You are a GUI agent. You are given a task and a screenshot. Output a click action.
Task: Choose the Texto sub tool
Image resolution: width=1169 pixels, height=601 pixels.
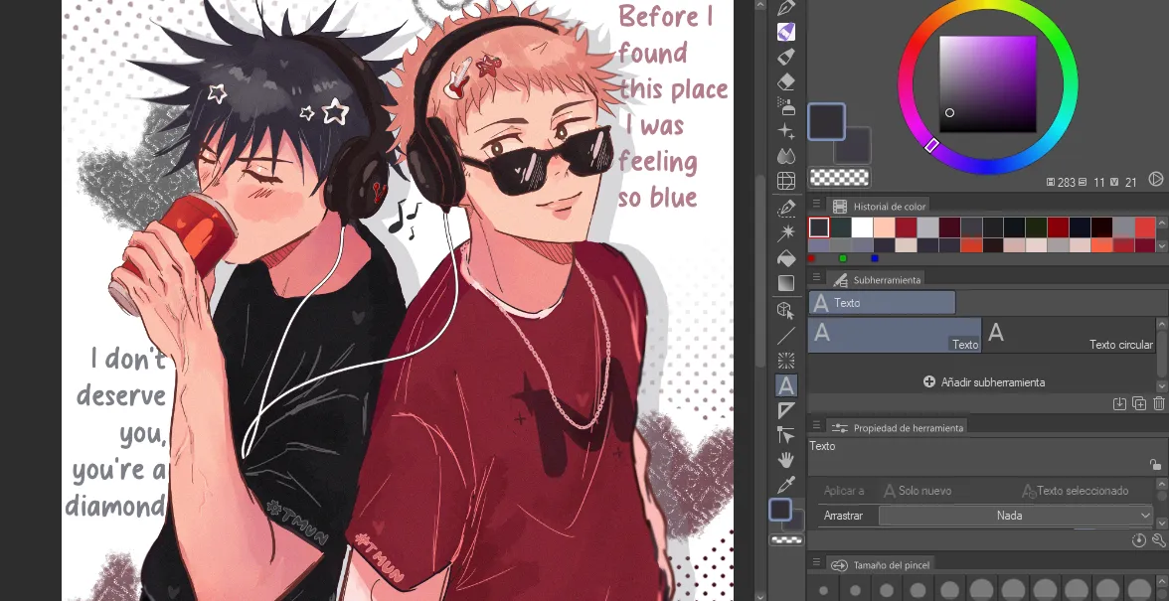point(895,335)
